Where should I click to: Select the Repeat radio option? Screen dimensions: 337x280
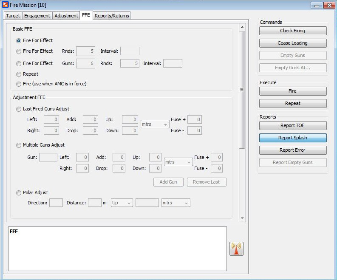point(19,74)
